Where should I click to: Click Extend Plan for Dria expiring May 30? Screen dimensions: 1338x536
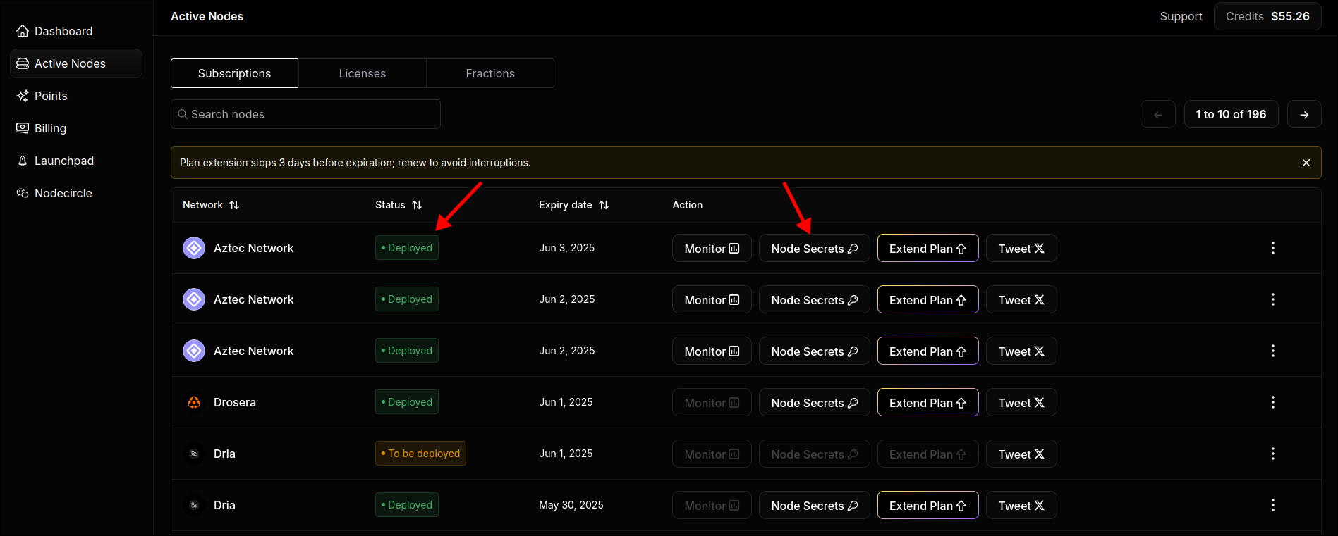928,505
